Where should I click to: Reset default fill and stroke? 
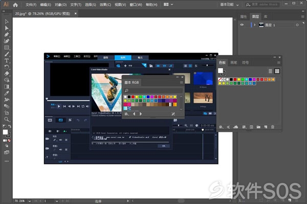4,126
